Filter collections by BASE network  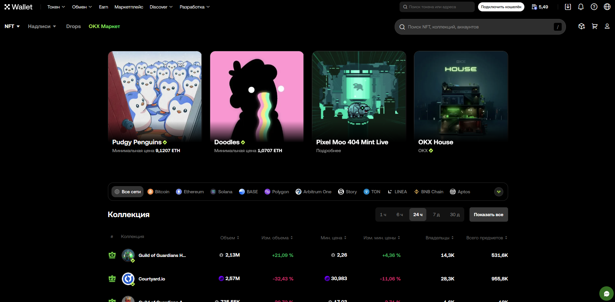(248, 192)
